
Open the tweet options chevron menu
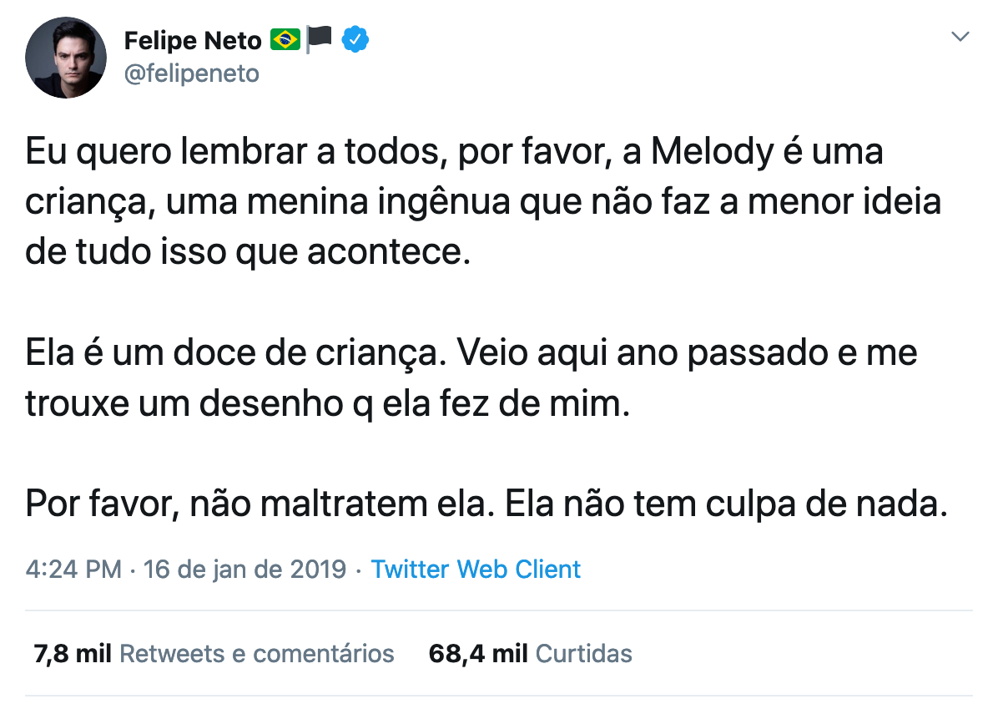(x=960, y=38)
